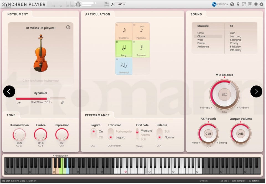The height and width of the screenshot is (184, 266).
Task: Open settings gear icon
Action: tap(261, 4)
